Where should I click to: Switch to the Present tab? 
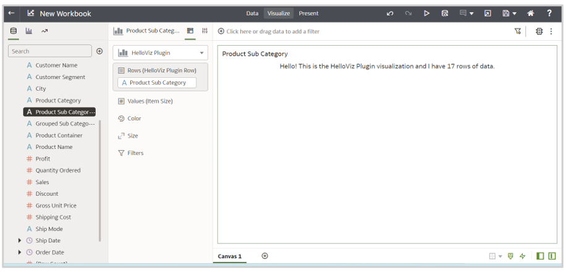click(x=309, y=14)
